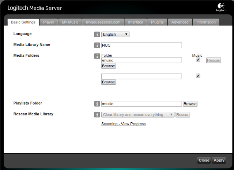This screenshot has height=170, width=234.
Task: Uncheck Music checkbox for /music folder
Action: point(198,60)
